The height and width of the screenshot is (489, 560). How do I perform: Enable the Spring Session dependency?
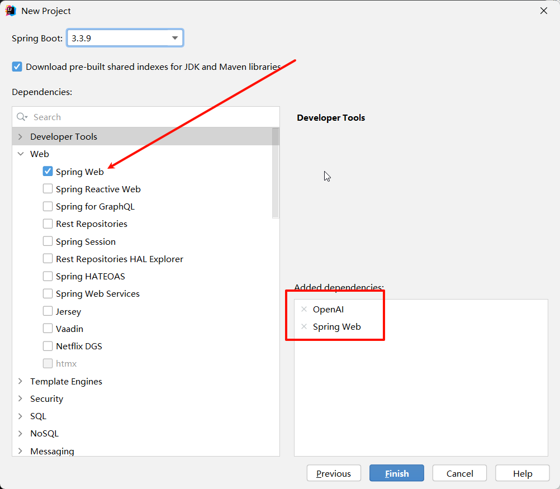48,241
